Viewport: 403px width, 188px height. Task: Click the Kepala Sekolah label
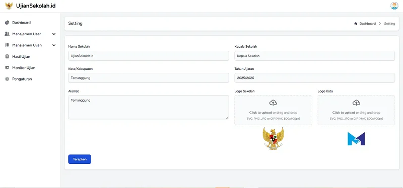[x=246, y=46]
